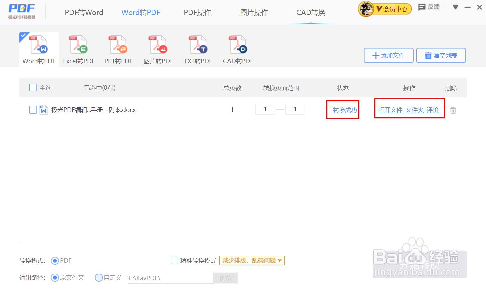Switch to CAD转换 tab

pyautogui.click(x=311, y=13)
